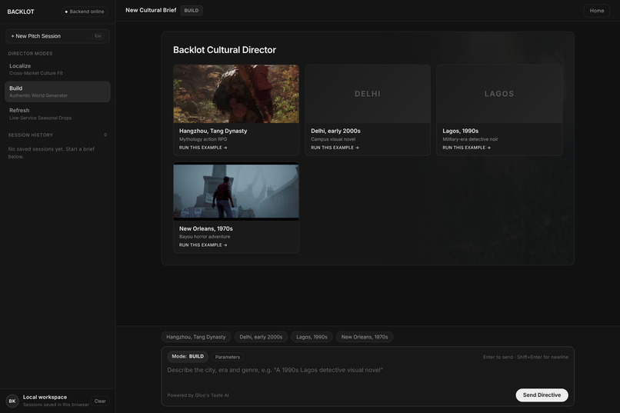Open the Parameters options
This screenshot has width=620, height=413.
pos(228,357)
